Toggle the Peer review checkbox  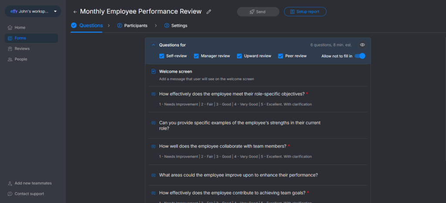click(x=280, y=56)
